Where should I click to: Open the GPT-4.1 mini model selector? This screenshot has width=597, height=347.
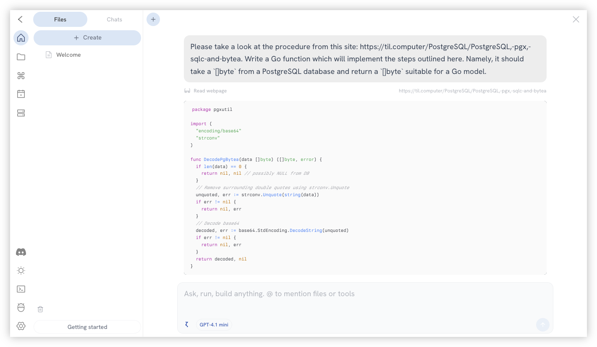pos(214,325)
